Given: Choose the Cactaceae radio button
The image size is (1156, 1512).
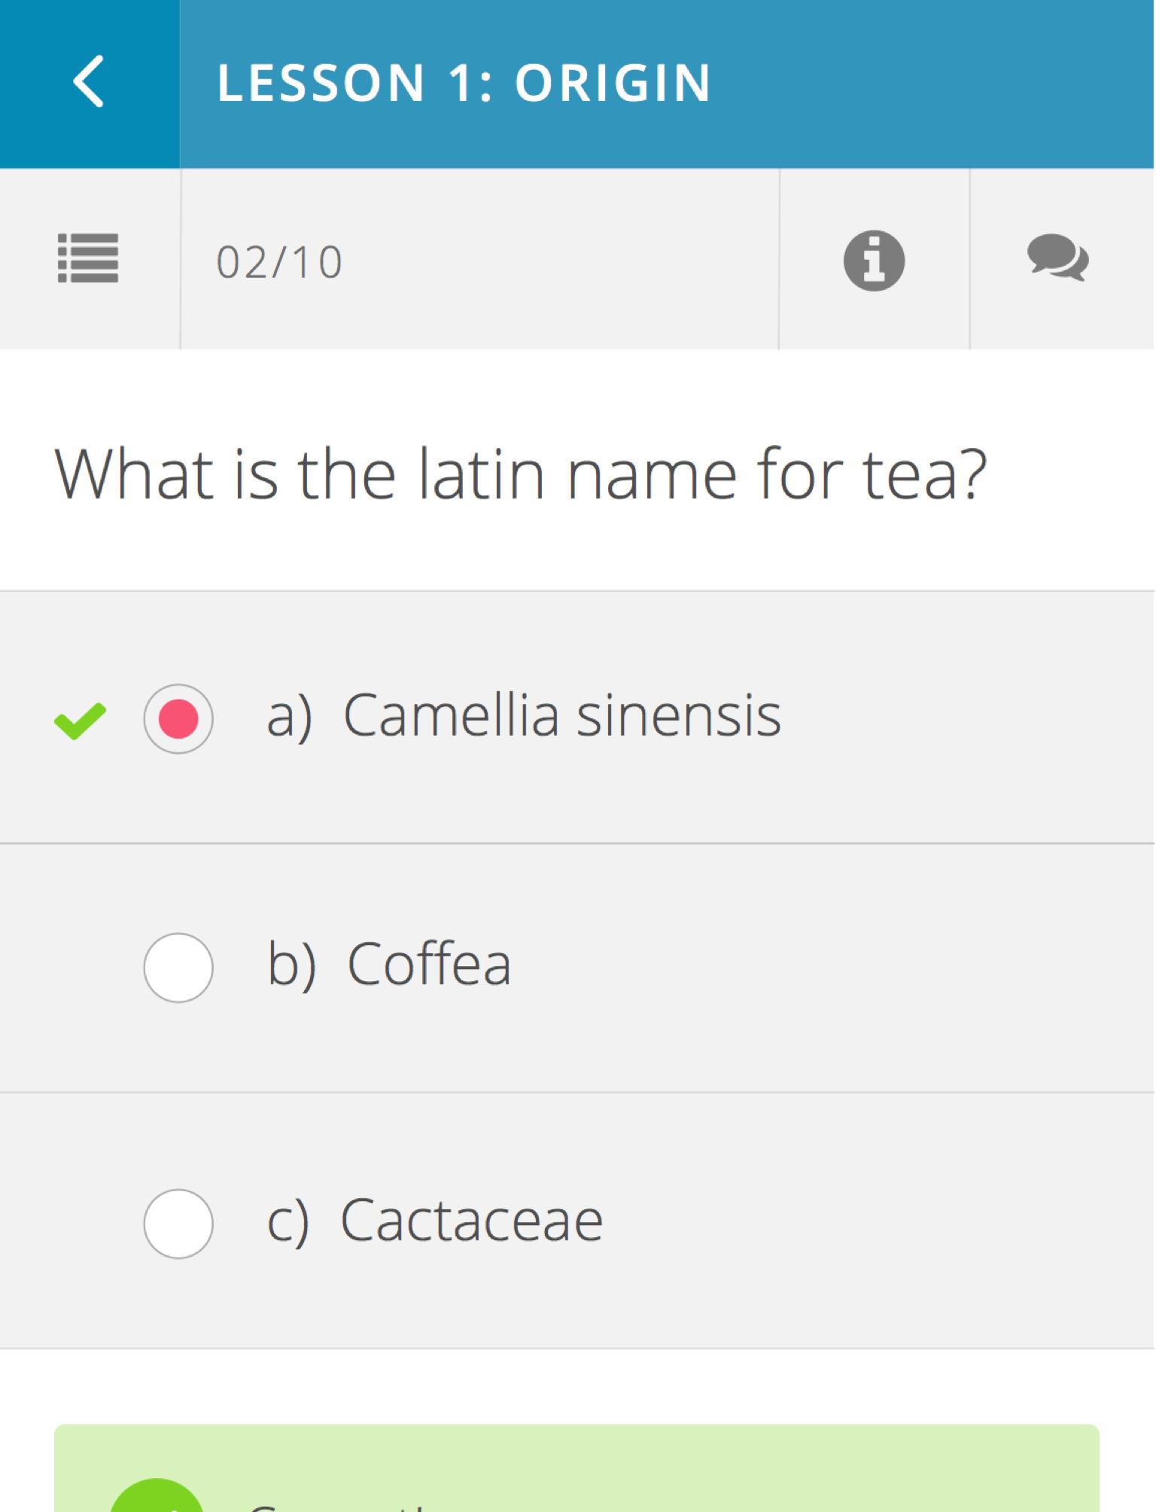Looking at the screenshot, I should click(178, 1223).
